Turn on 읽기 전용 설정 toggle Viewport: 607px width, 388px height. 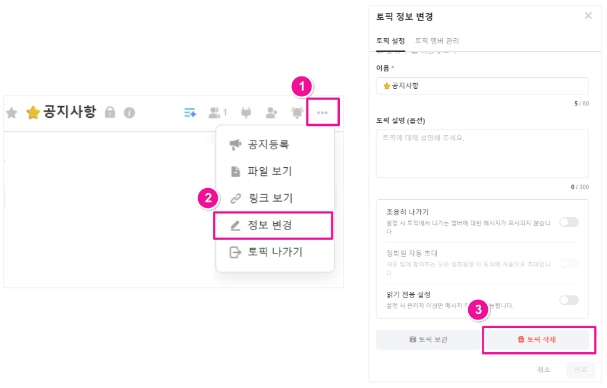(568, 300)
